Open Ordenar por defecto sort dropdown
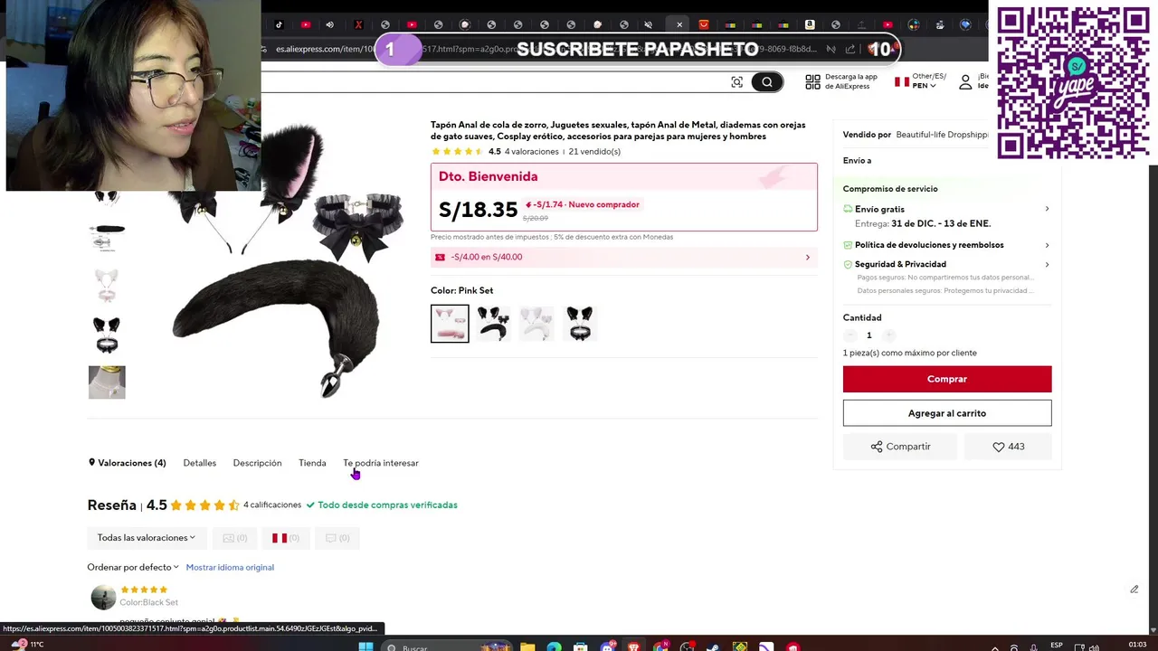The width and height of the screenshot is (1158, 651). click(x=133, y=567)
